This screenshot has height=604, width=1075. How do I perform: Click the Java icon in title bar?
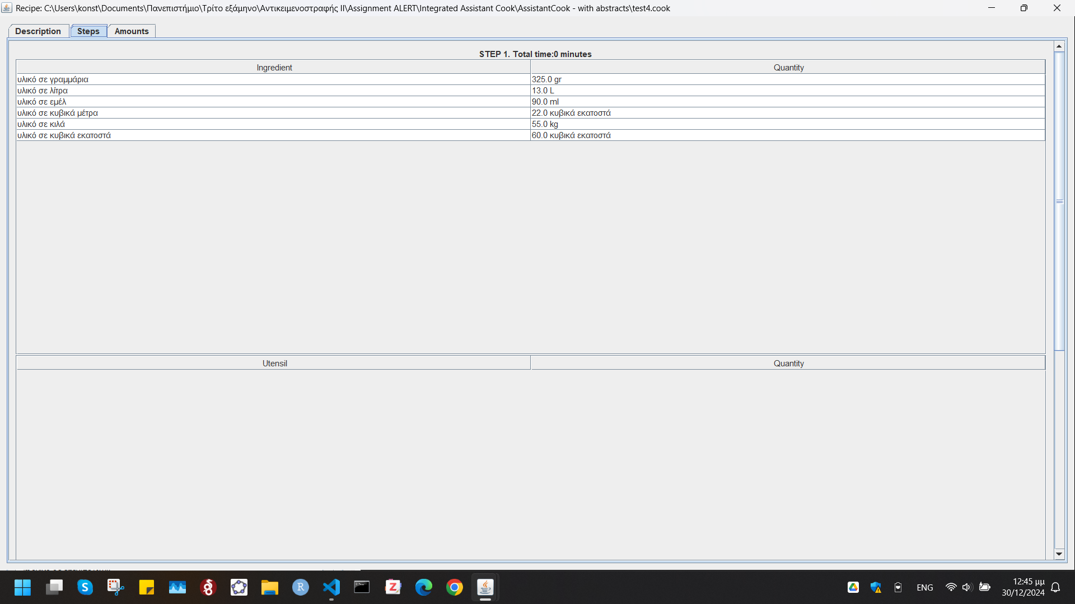(x=7, y=8)
